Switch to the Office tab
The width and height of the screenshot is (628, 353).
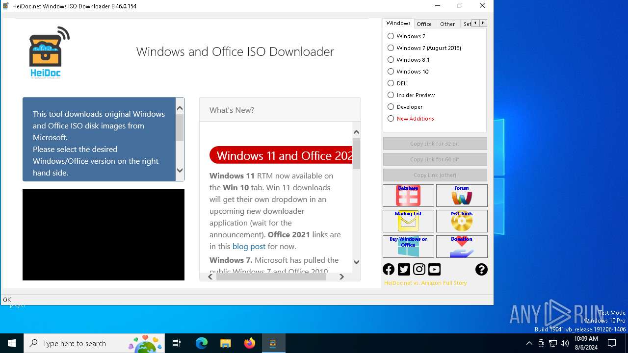coord(424,24)
